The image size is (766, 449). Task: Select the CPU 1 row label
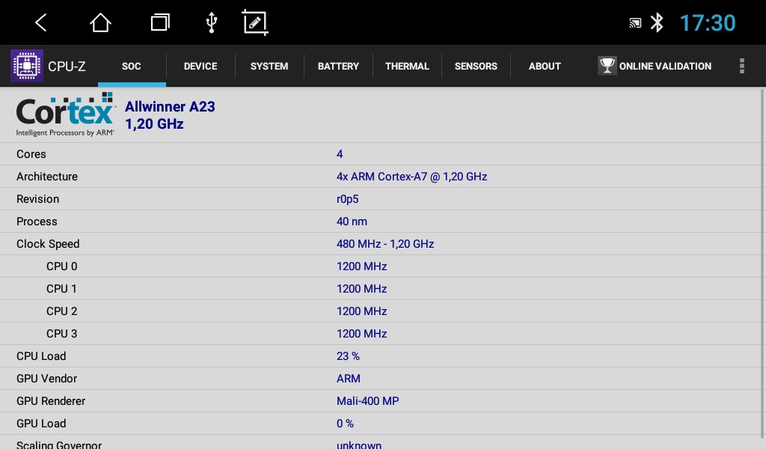pyautogui.click(x=61, y=289)
